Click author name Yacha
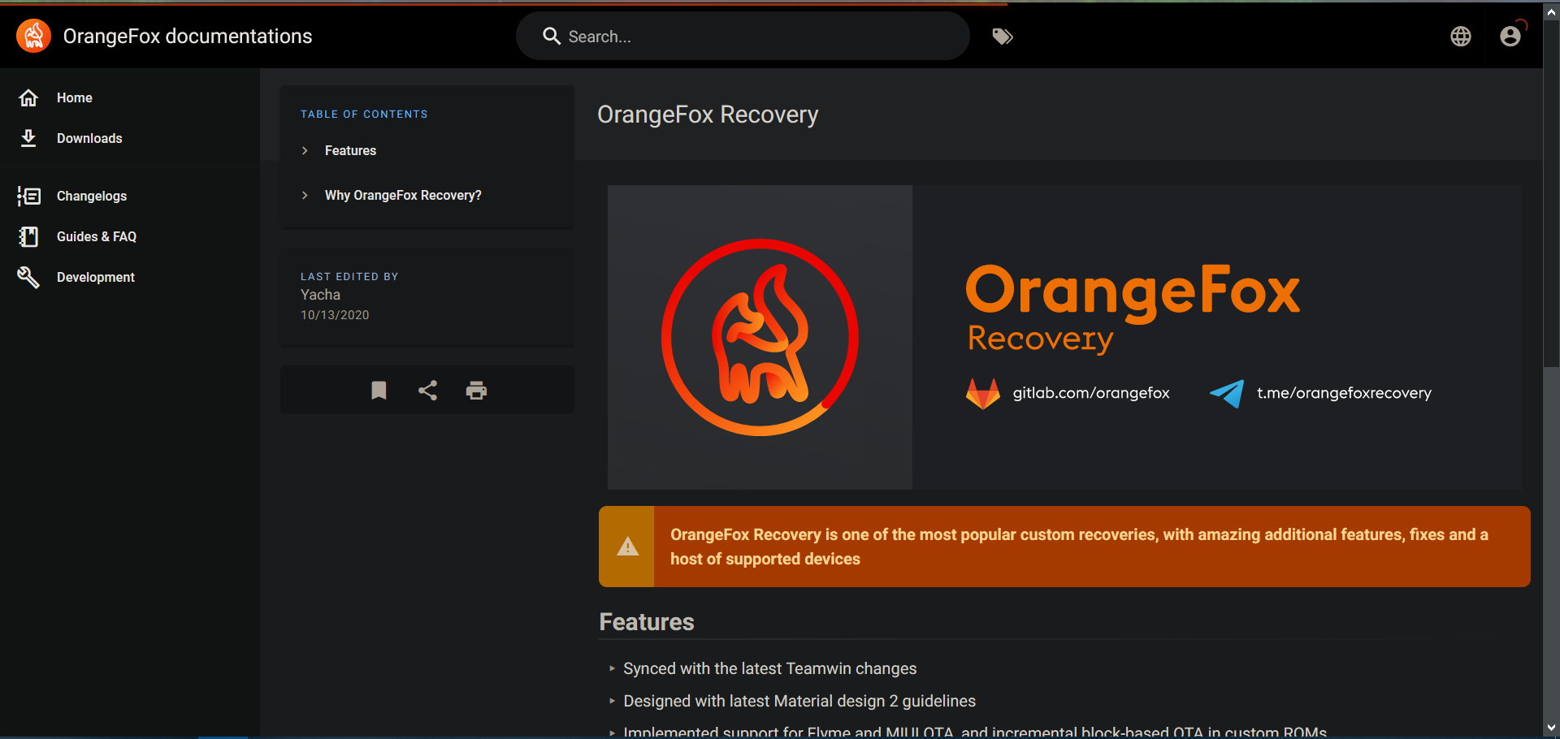This screenshot has width=1560, height=739. [320, 295]
